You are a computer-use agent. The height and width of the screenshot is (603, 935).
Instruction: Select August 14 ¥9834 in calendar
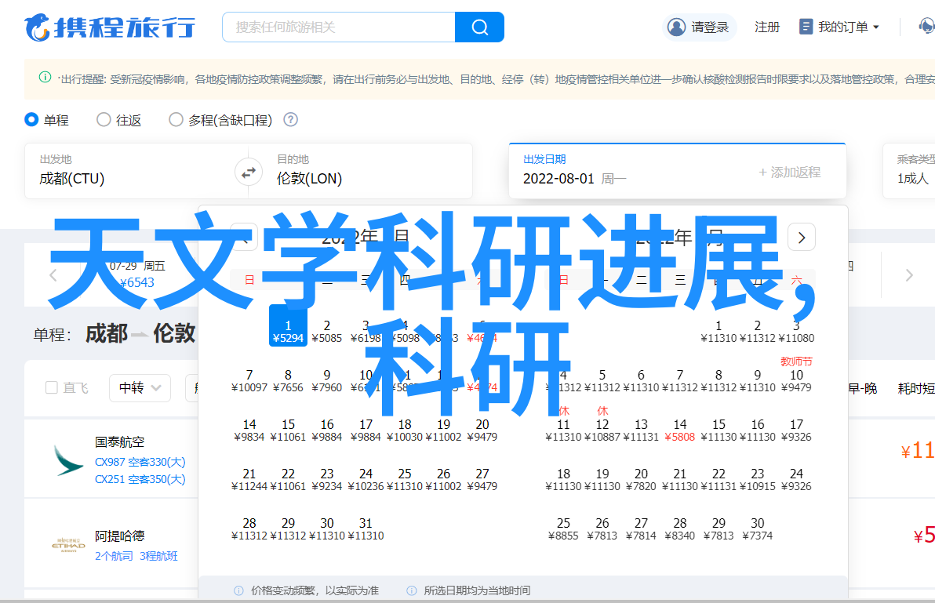tap(249, 430)
